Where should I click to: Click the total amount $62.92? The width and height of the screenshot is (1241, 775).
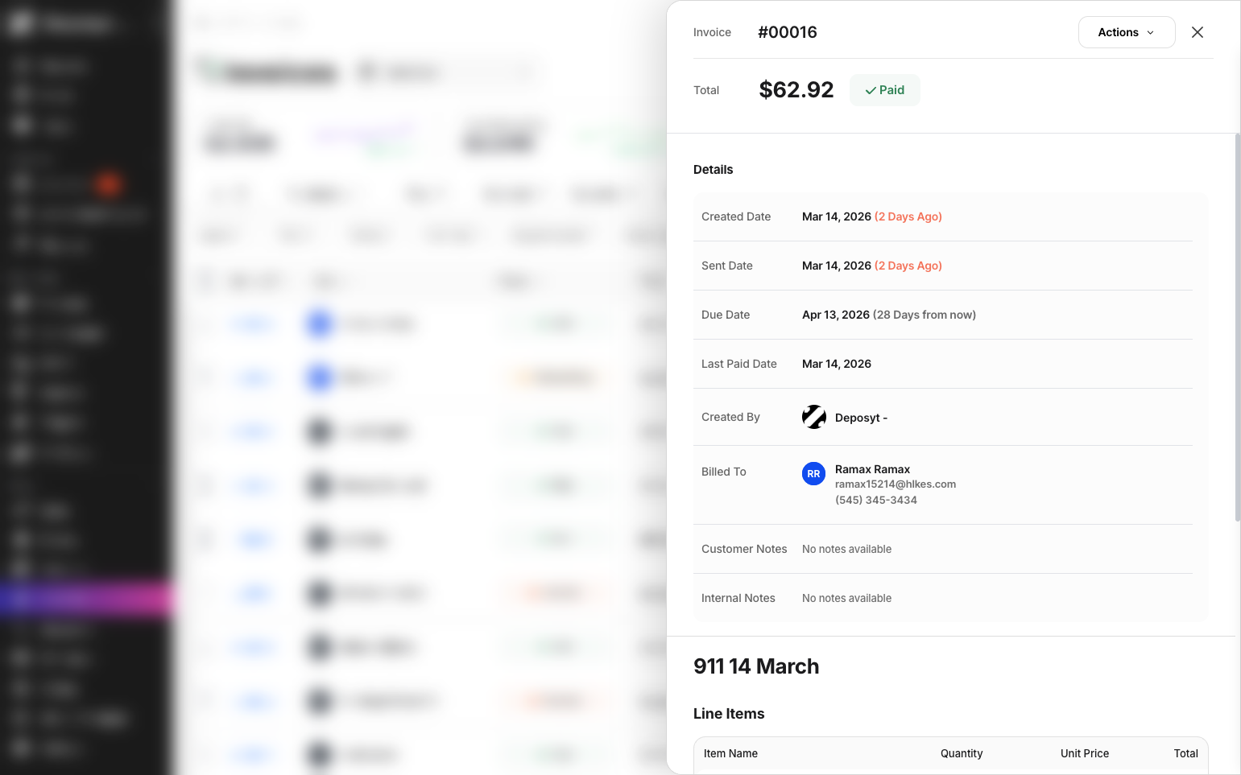pos(796,89)
